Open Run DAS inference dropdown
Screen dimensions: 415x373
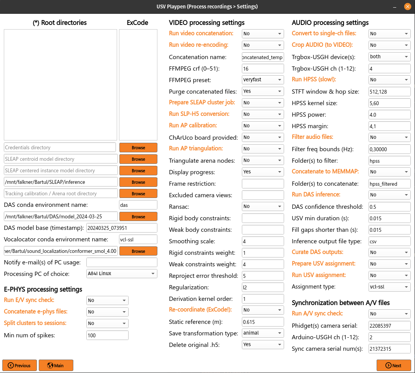pyautogui.click(x=389, y=195)
